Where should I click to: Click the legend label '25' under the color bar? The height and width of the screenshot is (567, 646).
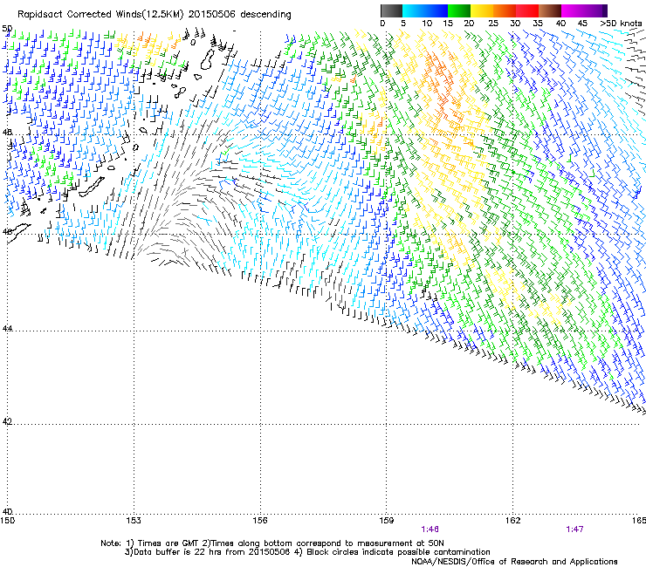pos(493,24)
